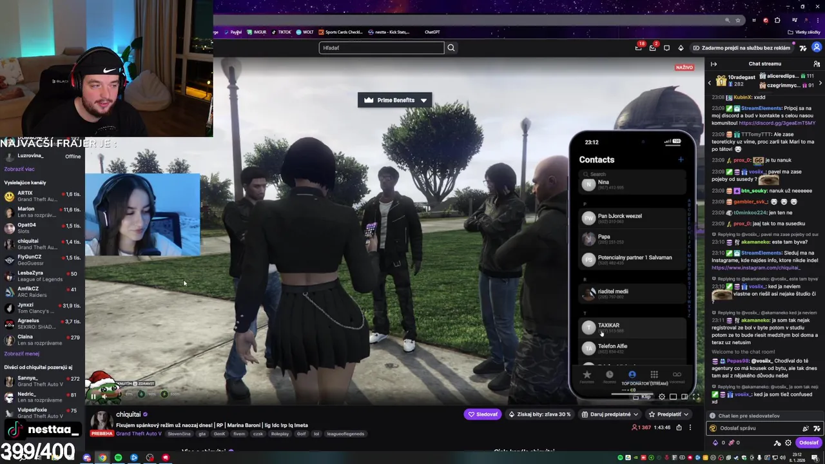Toggle the Sledovať follow heart button
The image size is (825, 464).
[x=482, y=414]
